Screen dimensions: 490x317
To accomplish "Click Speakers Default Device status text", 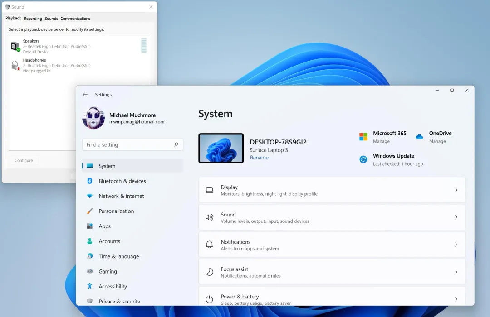I will tap(36, 52).
